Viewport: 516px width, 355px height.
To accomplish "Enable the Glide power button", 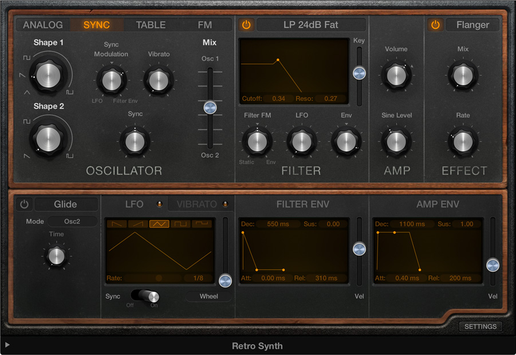I will pos(24,204).
